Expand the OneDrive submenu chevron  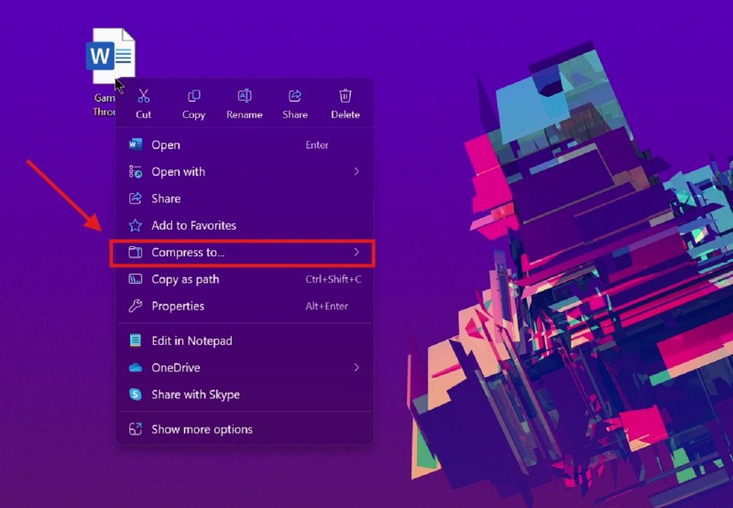coord(356,368)
